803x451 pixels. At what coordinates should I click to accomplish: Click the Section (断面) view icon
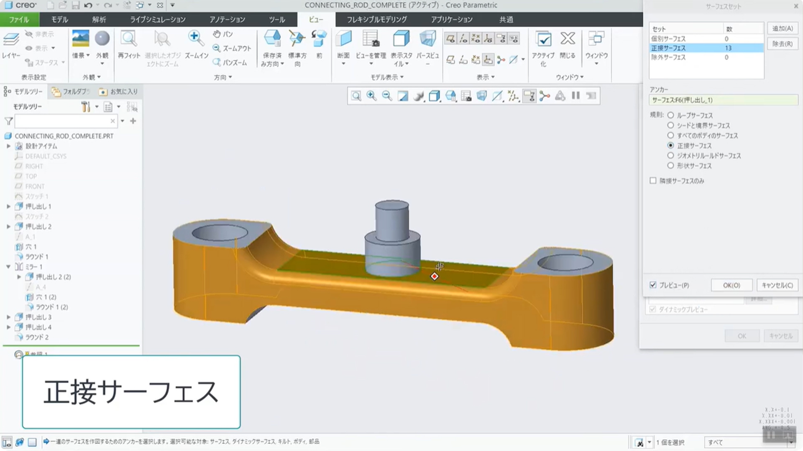[x=343, y=39]
